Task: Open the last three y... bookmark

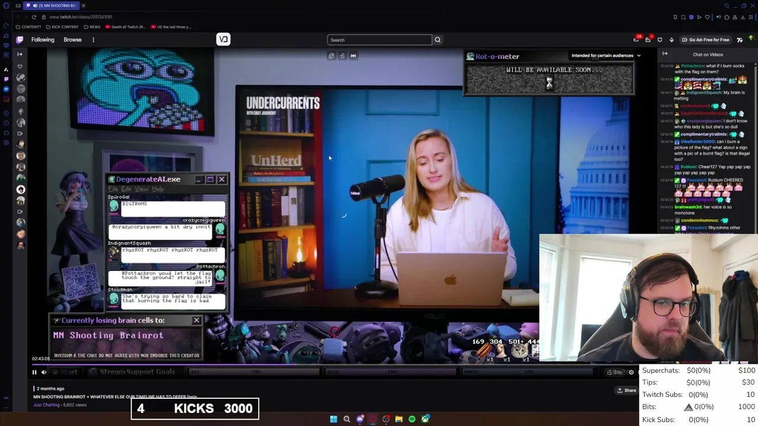Action: click(171, 27)
